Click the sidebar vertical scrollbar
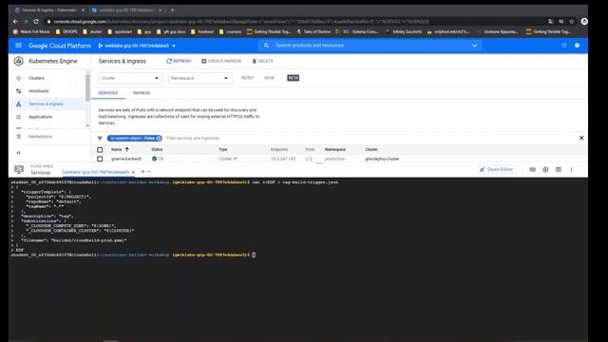608x342 pixels. tap(87, 87)
